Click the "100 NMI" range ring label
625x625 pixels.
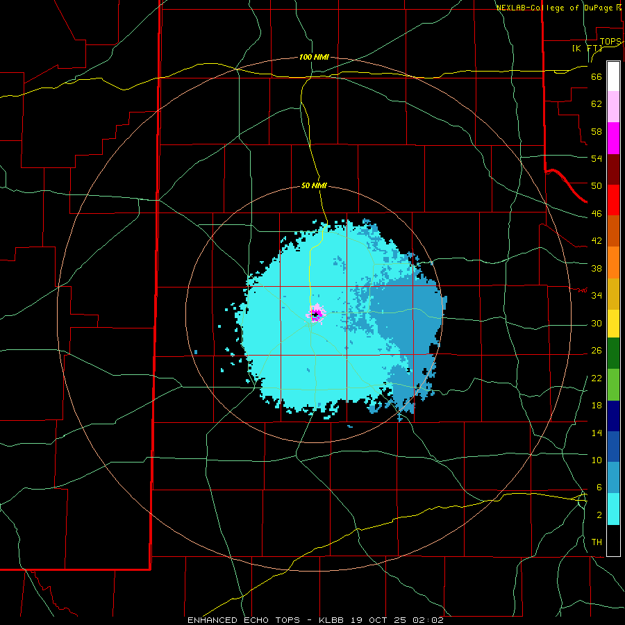[x=314, y=57]
